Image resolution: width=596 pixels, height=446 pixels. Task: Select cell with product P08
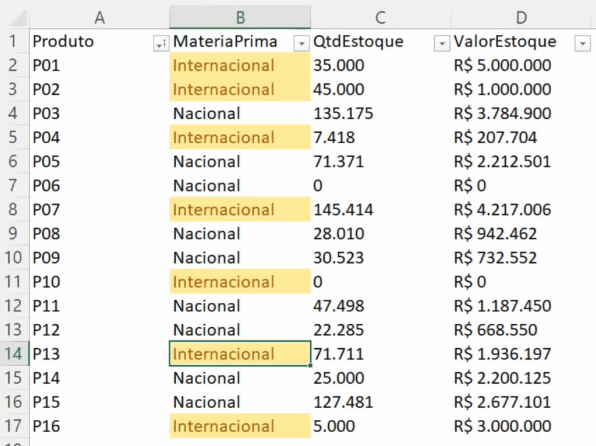100,233
